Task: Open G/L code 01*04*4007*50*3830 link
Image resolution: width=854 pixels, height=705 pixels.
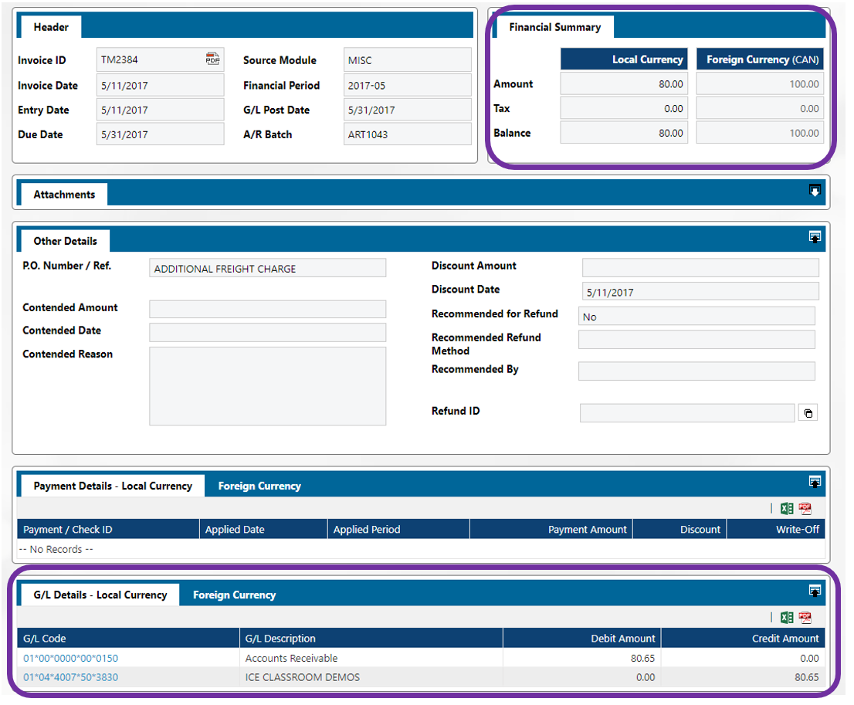Action: (71, 677)
